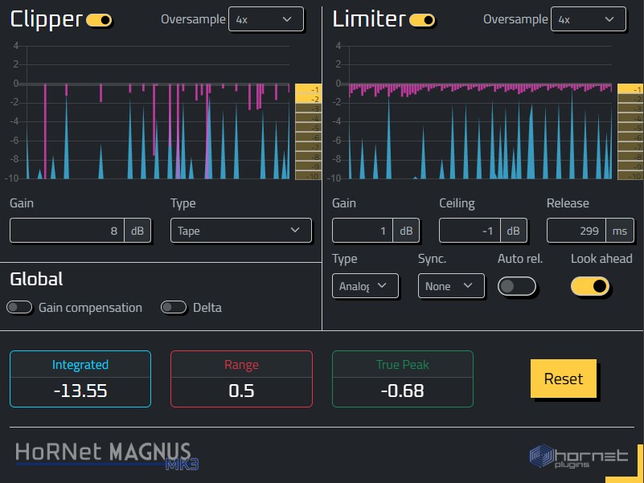Turn off Look ahead switch
Viewport: 644px width, 483px height.
coord(590,286)
